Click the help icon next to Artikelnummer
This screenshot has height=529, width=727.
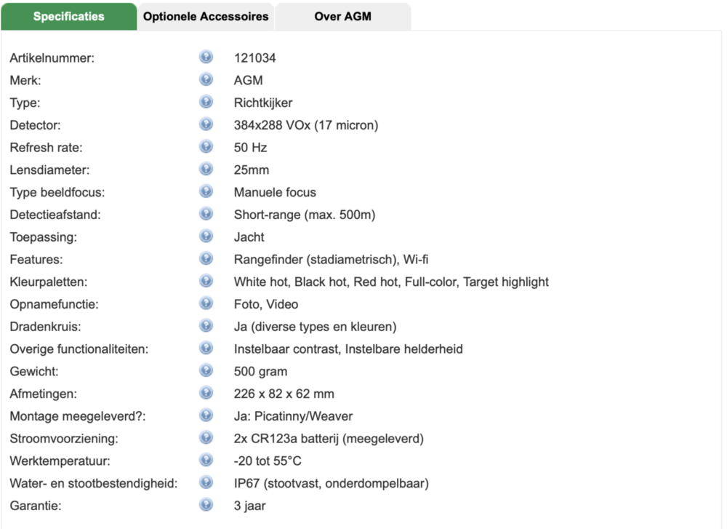point(206,57)
